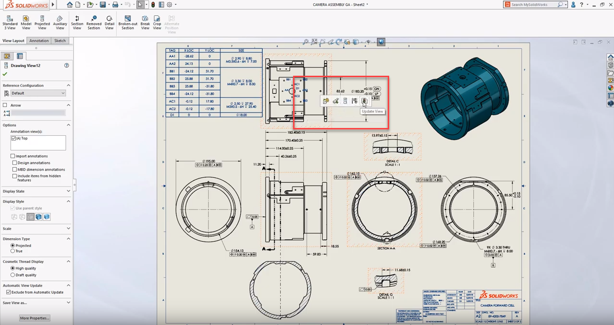Click the Update View icon in context toolbar
614x325 pixels.
(364, 101)
